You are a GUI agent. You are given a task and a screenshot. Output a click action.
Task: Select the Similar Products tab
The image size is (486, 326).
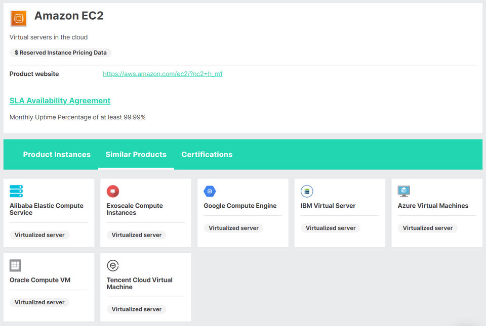[x=136, y=154]
